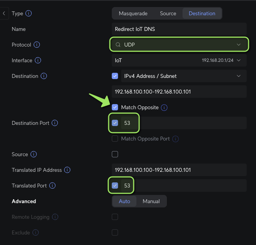The image size is (256, 245).
Task: Click the Translated IP Address field
Action: tap(179, 170)
